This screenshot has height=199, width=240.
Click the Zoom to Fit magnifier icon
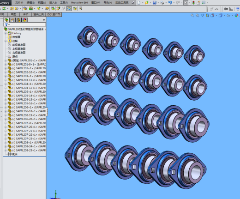tap(192, 15)
